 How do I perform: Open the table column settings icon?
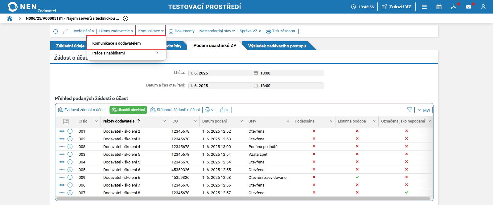66,121
